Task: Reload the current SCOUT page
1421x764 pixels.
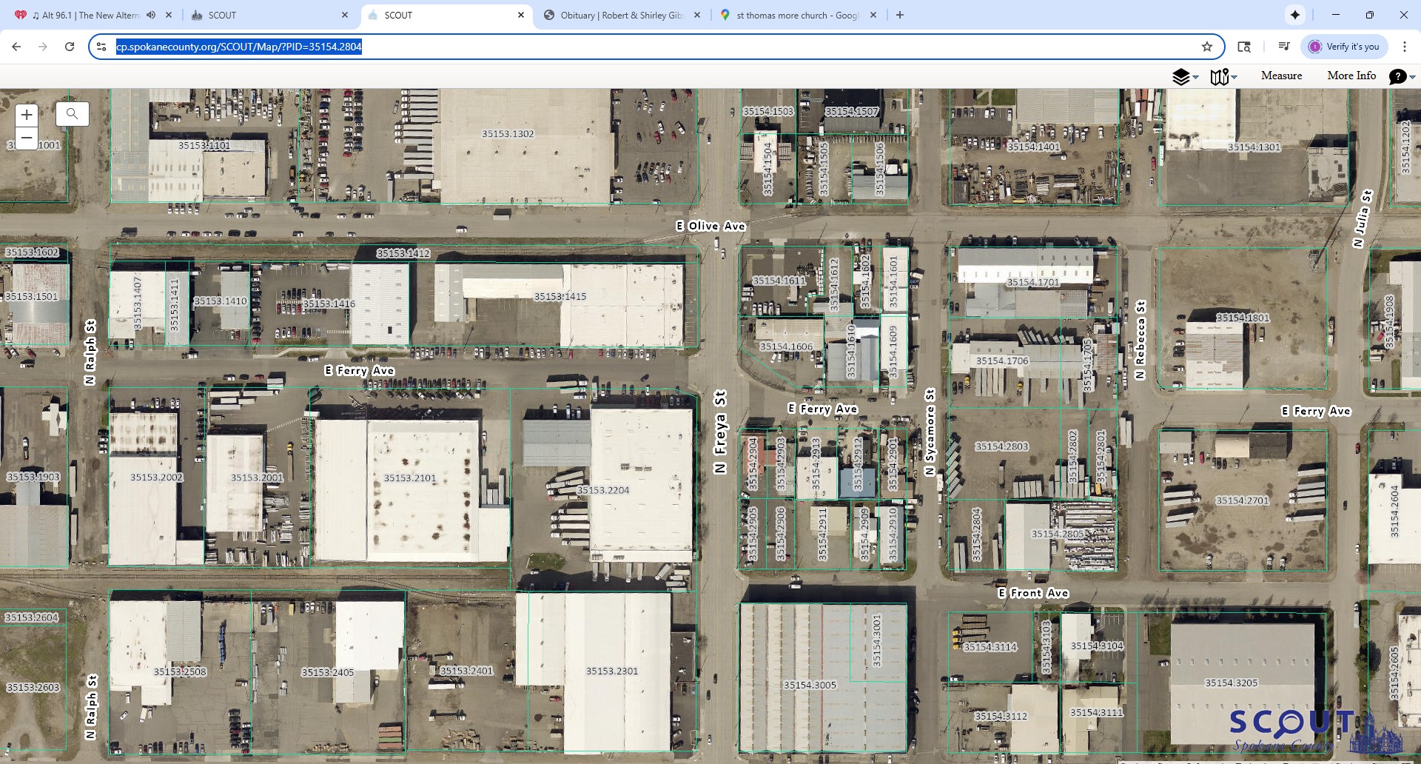Action: 70,47
